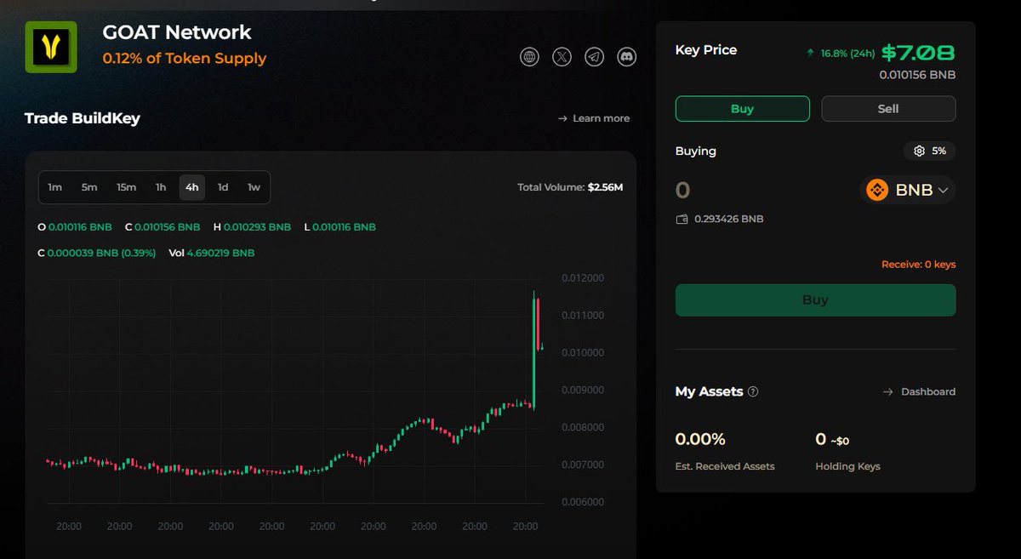
Task: Click the $7.08 key price
Action: [918, 53]
